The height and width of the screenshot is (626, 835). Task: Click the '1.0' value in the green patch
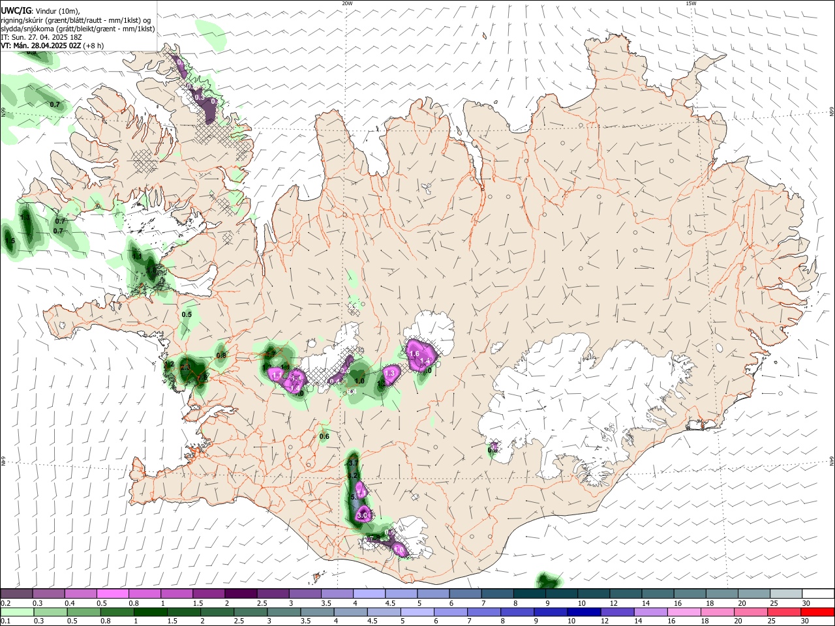(359, 381)
